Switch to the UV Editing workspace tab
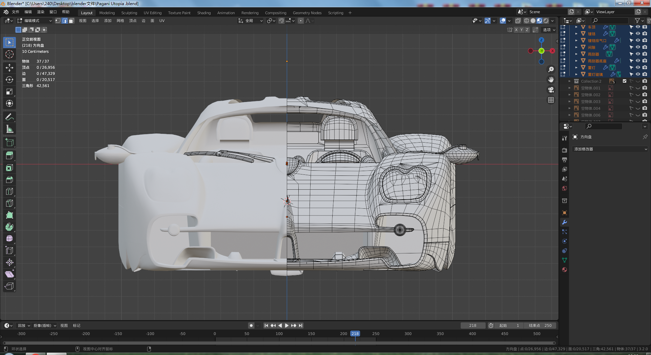Screen dimensions: 651x355 tap(152, 13)
